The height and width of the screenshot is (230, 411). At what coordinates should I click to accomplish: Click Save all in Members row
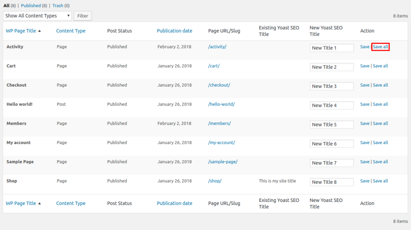click(x=380, y=124)
